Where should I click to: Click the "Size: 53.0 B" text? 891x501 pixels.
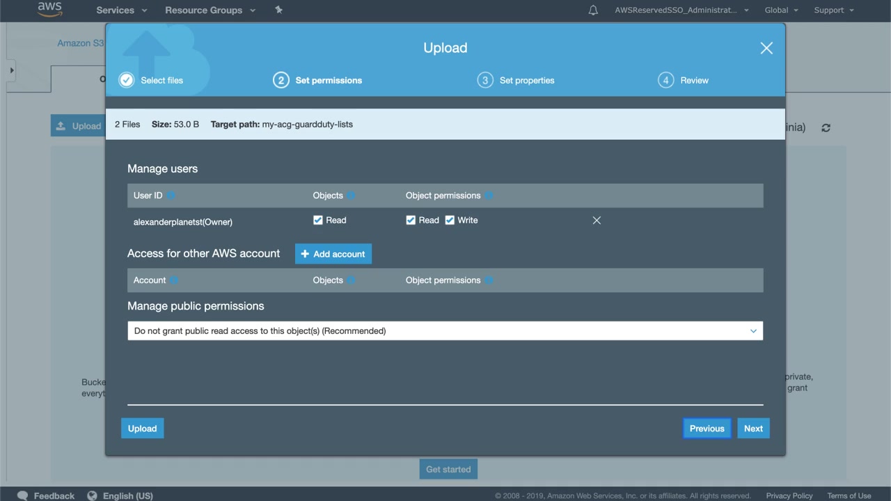tap(175, 125)
